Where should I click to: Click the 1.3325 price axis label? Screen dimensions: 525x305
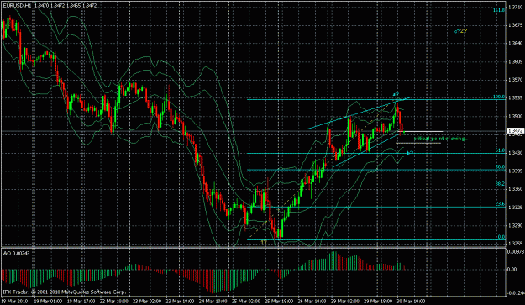(516, 208)
